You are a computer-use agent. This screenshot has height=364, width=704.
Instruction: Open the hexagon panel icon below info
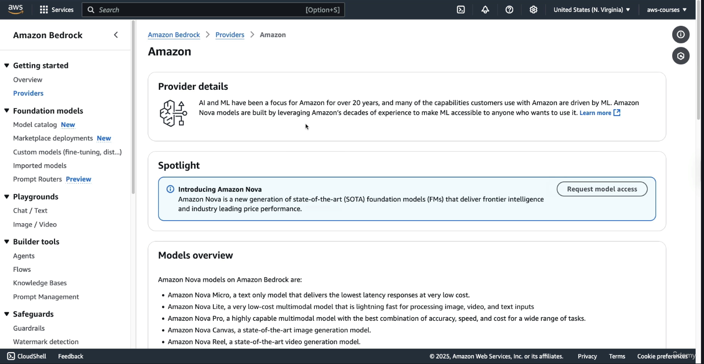[x=681, y=56]
